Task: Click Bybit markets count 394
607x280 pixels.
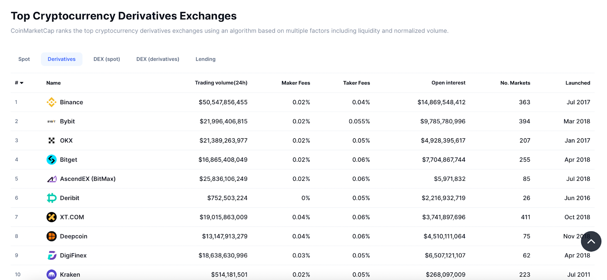Action: [525, 121]
